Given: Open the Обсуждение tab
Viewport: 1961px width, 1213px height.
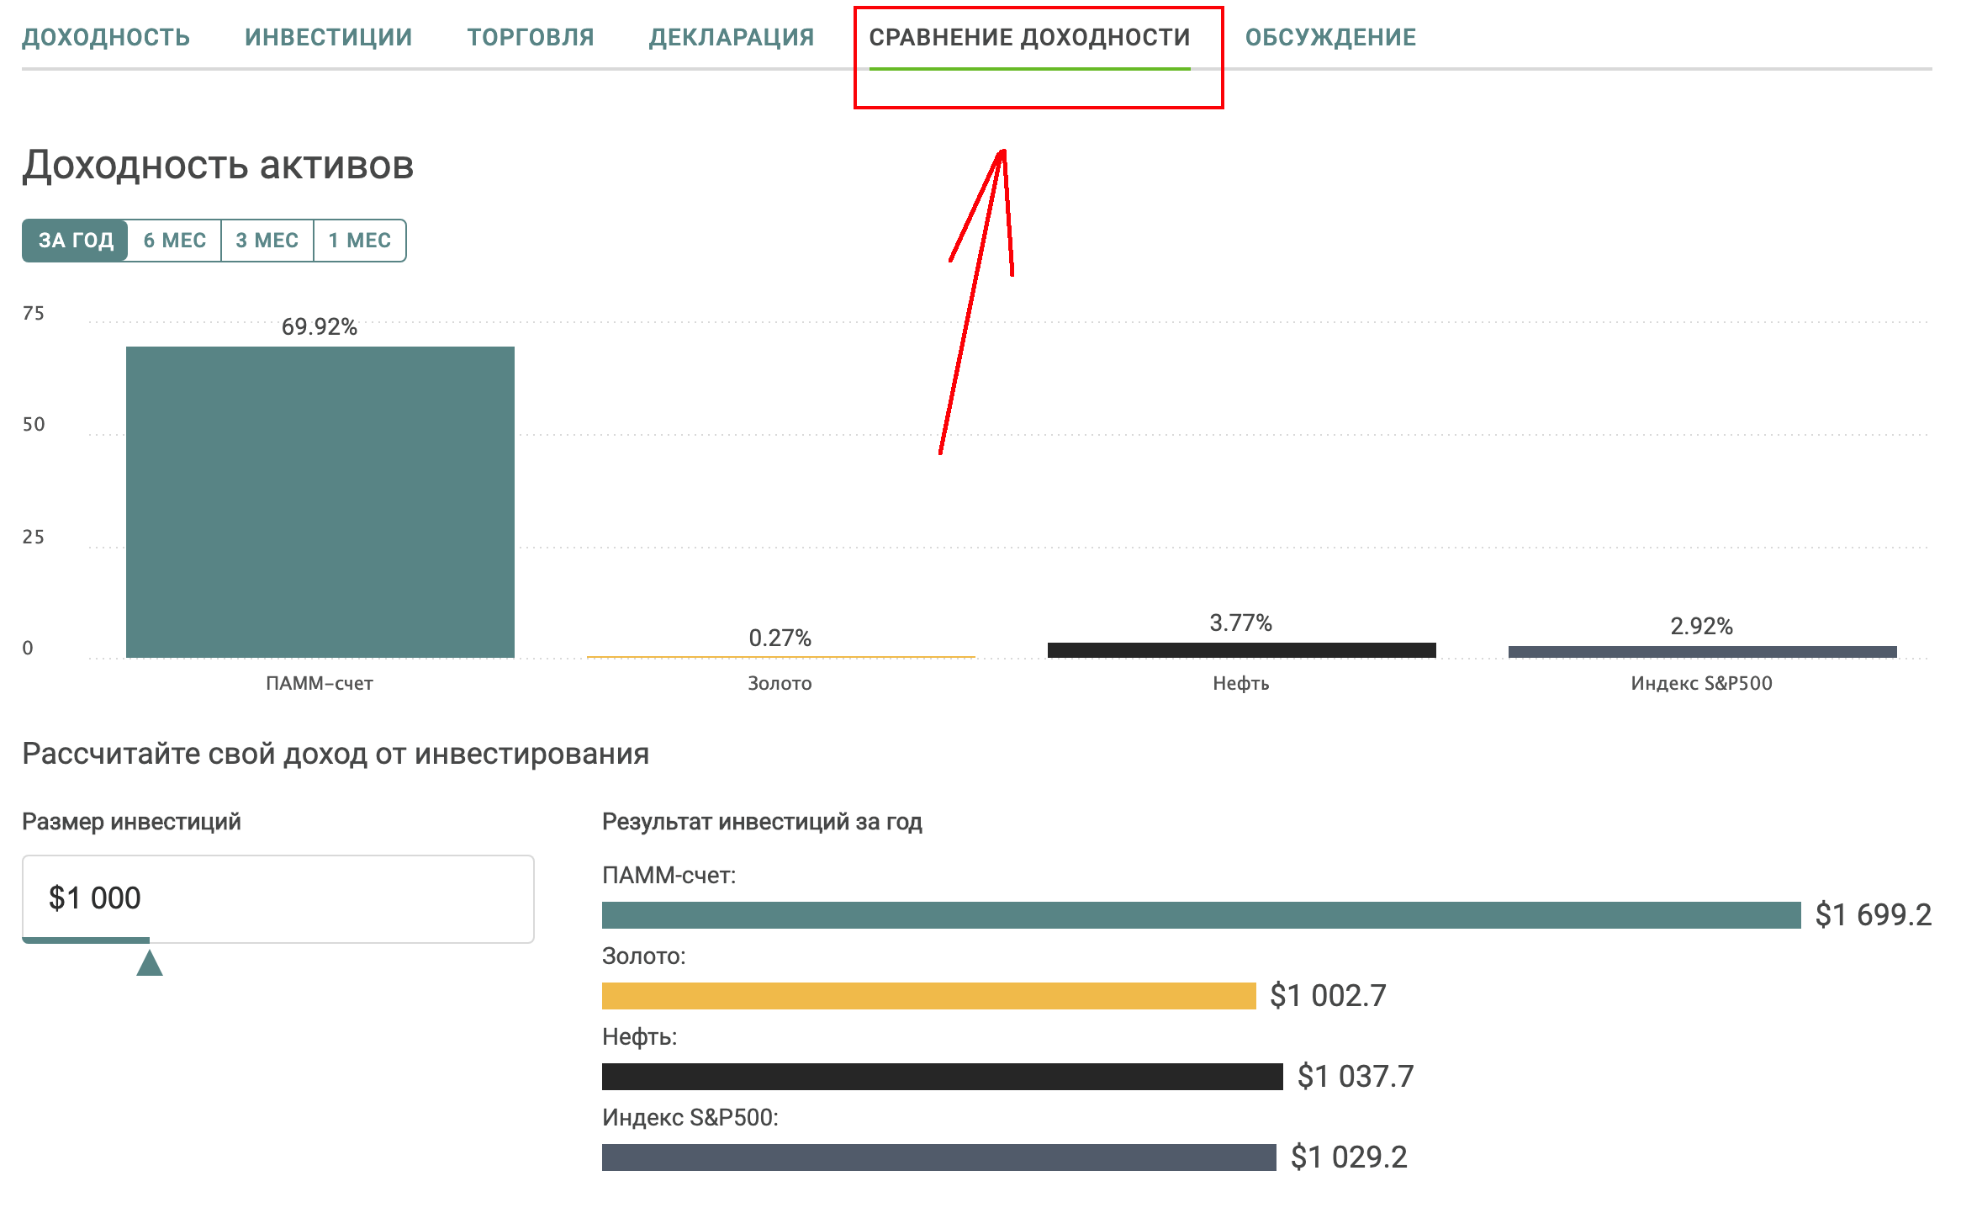Looking at the screenshot, I should click(1330, 37).
